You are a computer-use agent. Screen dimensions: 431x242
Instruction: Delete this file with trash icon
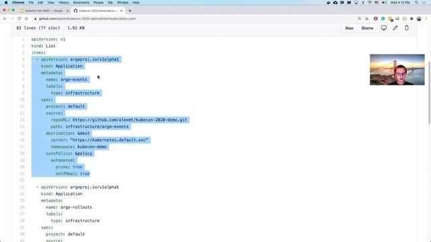pos(407,28)
